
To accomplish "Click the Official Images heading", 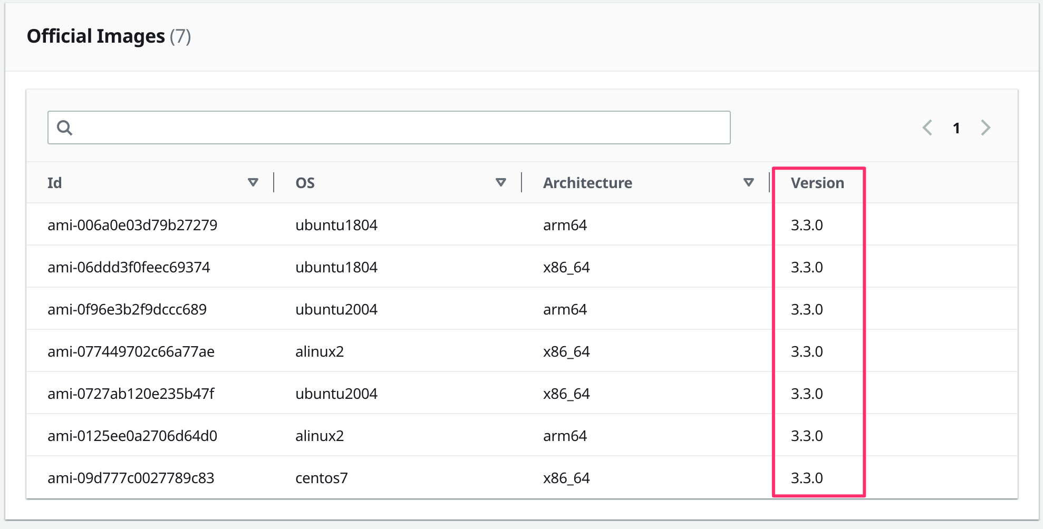I will (96, 36).
